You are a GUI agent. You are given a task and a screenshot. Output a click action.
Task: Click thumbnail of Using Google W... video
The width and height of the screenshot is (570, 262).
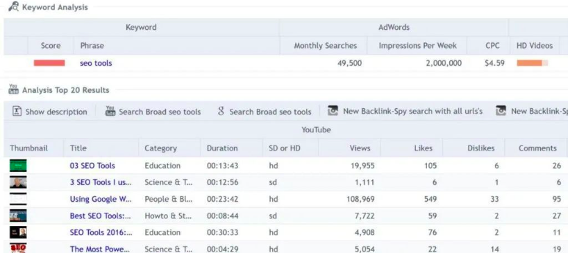18,199
